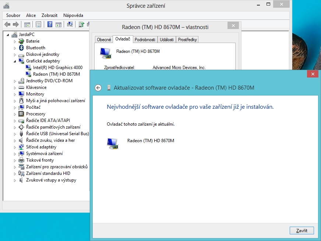Switch to the Prostředky tab
Image resolution: width=321 pixels, height=241 pixels.
[187, 39]
